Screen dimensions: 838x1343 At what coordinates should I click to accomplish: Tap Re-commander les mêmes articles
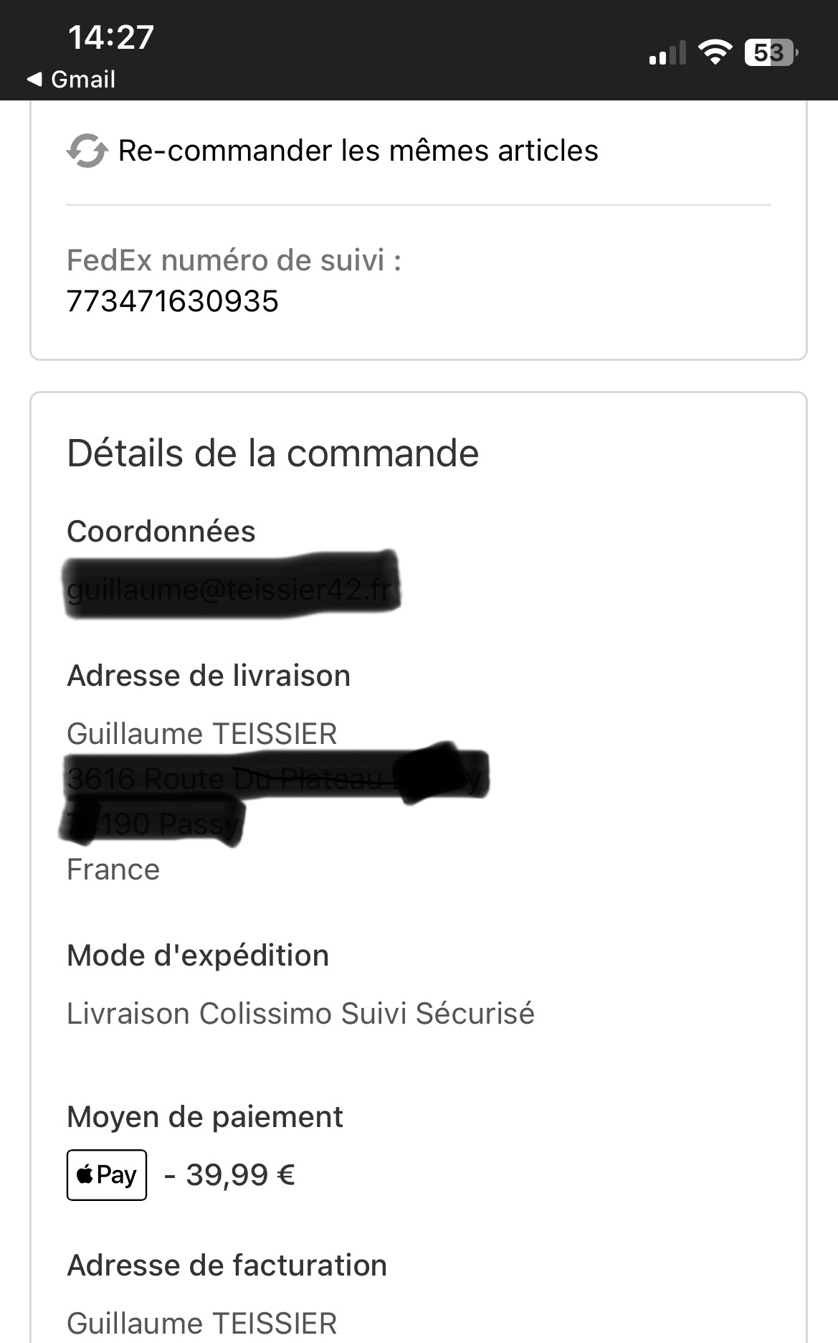pos(358,151)
